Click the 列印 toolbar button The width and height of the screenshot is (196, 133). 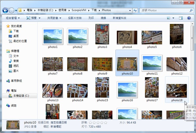coord(91,18)
